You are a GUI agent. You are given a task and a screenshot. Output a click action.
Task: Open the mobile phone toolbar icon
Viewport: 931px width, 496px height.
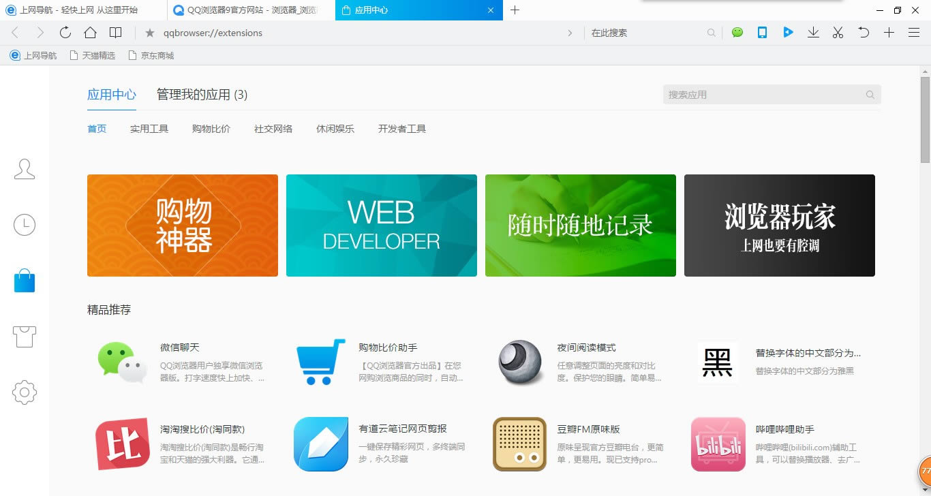click(763, 33)
